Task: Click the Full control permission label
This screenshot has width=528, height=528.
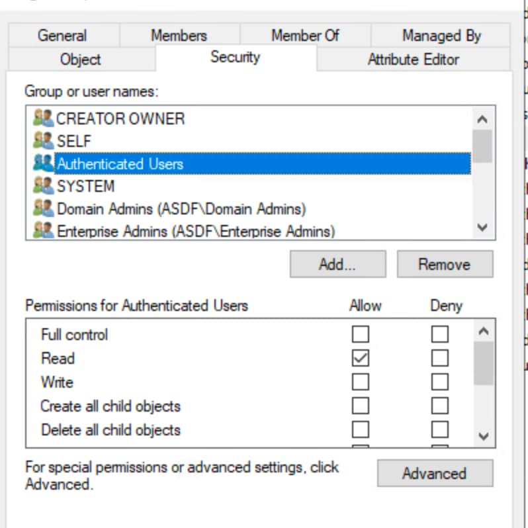Action: [x=74, y=335]
